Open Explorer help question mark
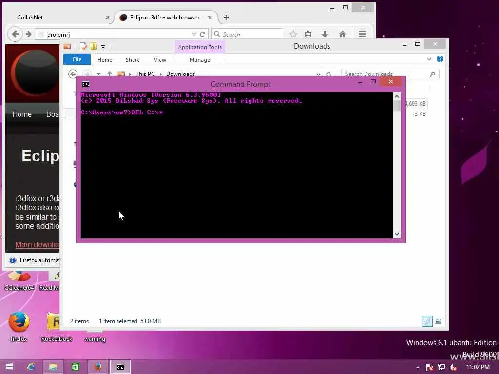 click(440, 59)
